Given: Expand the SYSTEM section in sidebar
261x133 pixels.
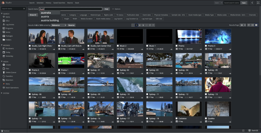Looking at the screenshot, I should point(6,93).
